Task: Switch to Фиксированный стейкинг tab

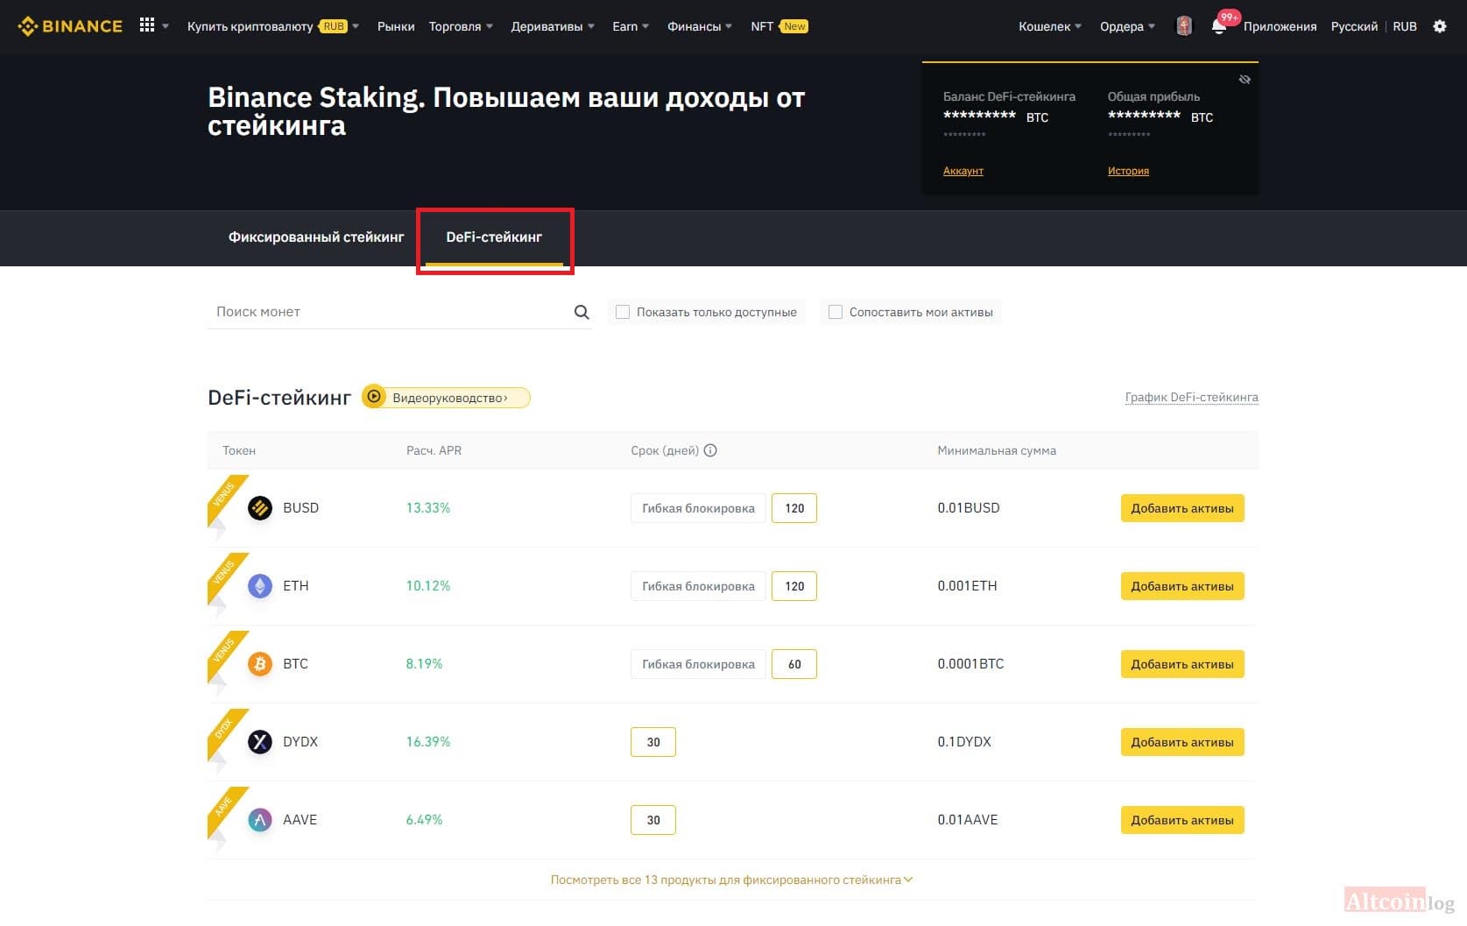Action: [316, 237]
